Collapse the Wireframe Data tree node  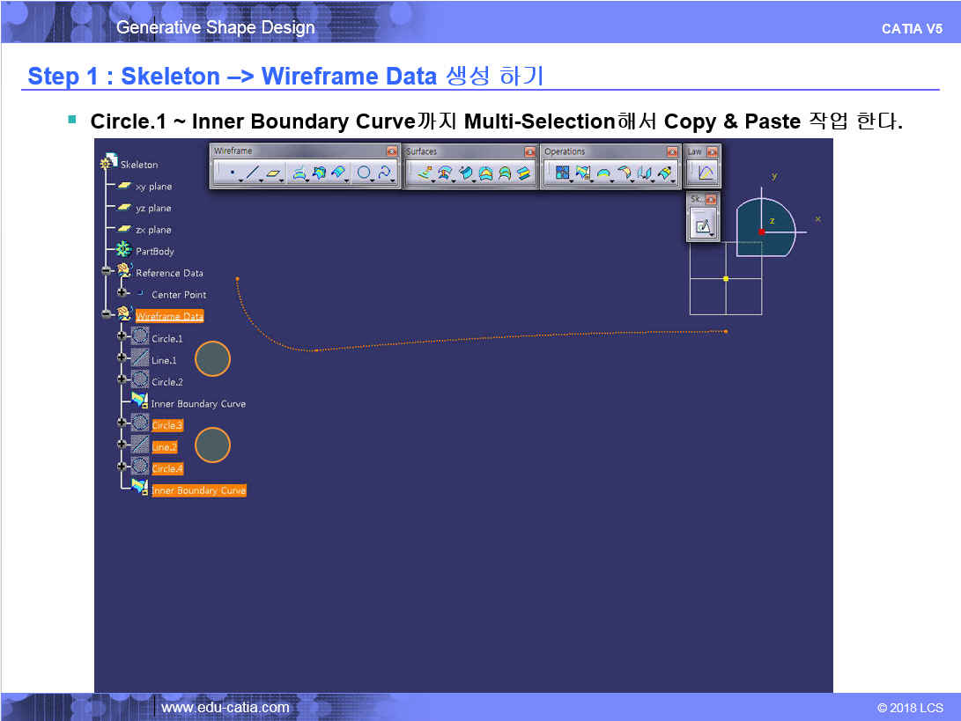[107, 314]
